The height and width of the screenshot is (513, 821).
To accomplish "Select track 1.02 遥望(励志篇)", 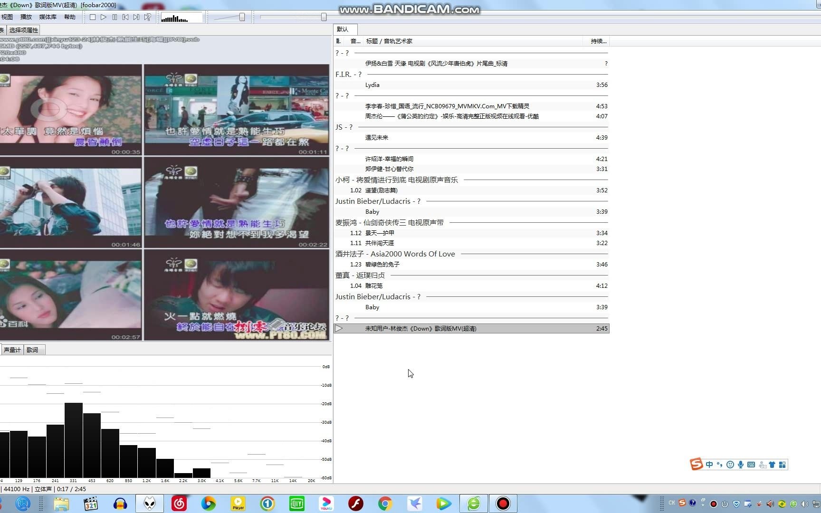I will (x=471, y=190).
